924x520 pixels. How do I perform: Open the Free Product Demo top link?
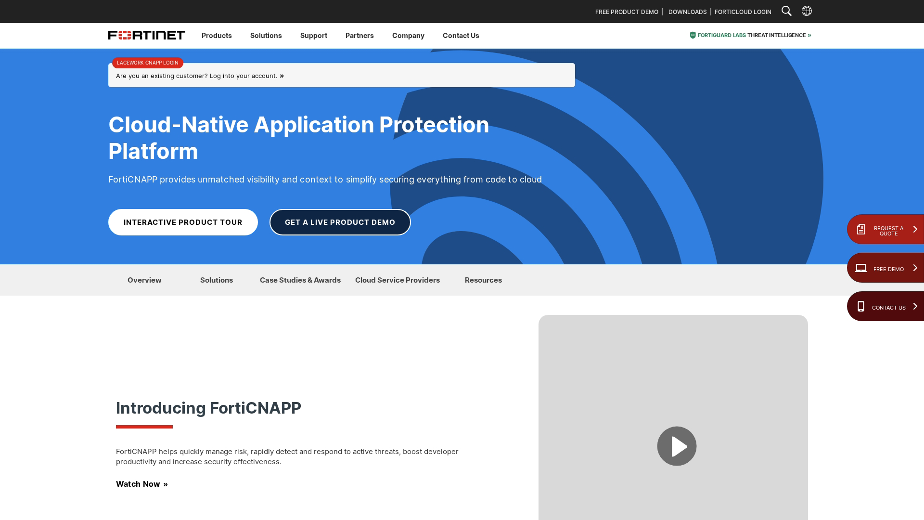[627, 12]
